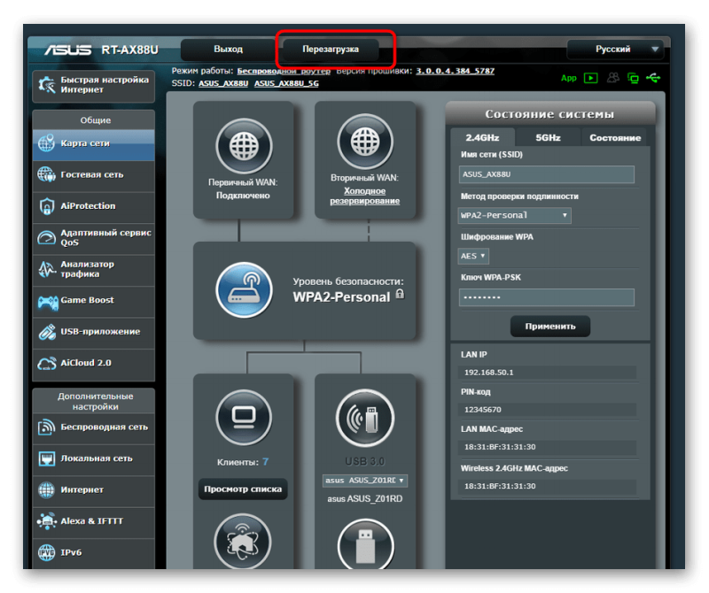Open AiProtection shield icon
The image size is (709, 593).
[47, 206]
